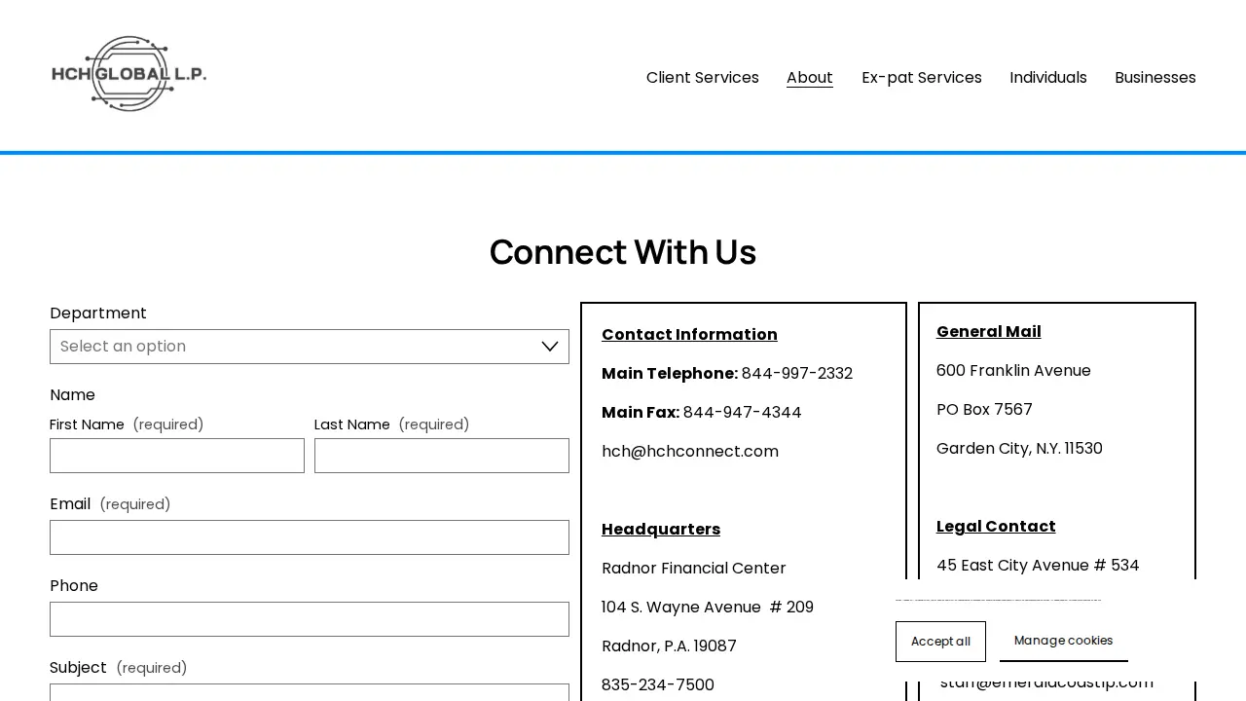Go to Ex-pat Services page
The height and width of the screenshot is (701, 1246).
point(922,78)
